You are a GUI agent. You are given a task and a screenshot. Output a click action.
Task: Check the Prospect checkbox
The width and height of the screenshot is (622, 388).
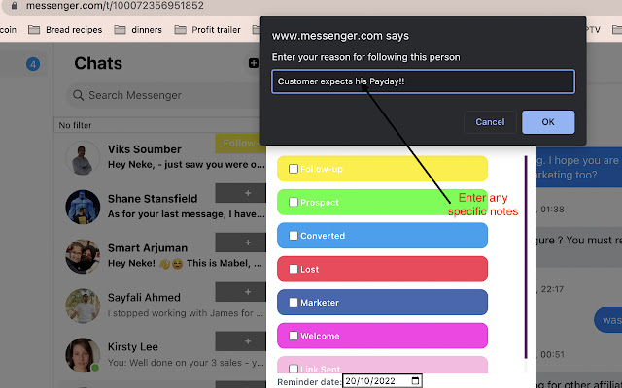[294, 202]
